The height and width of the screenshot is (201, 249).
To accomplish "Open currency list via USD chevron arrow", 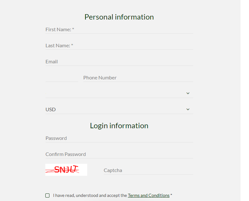I will (x=188, y=109).
